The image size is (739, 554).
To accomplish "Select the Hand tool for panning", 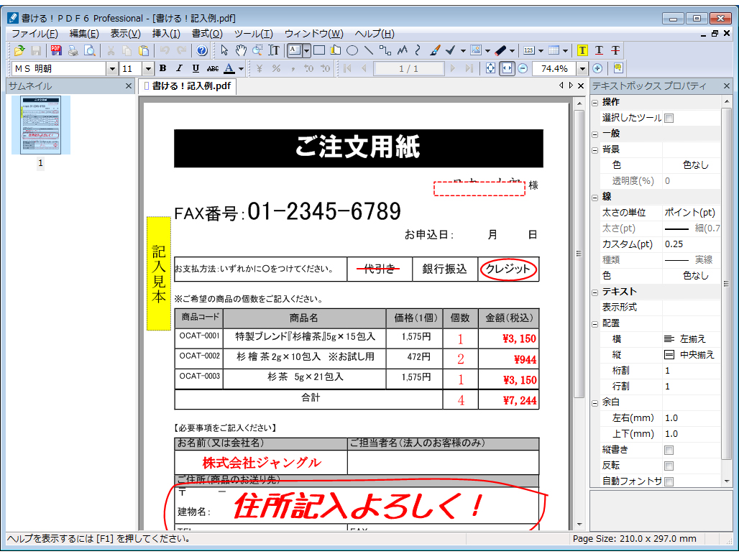I will pos(242,50).
